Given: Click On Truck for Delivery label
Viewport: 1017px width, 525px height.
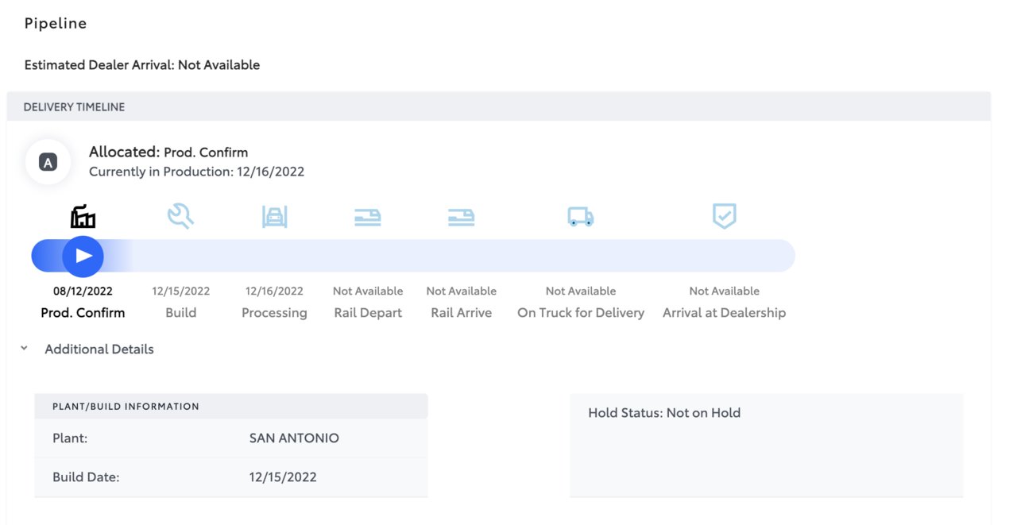Looking at the screenshot, I should pyautogui.click(x=581, y=313).
